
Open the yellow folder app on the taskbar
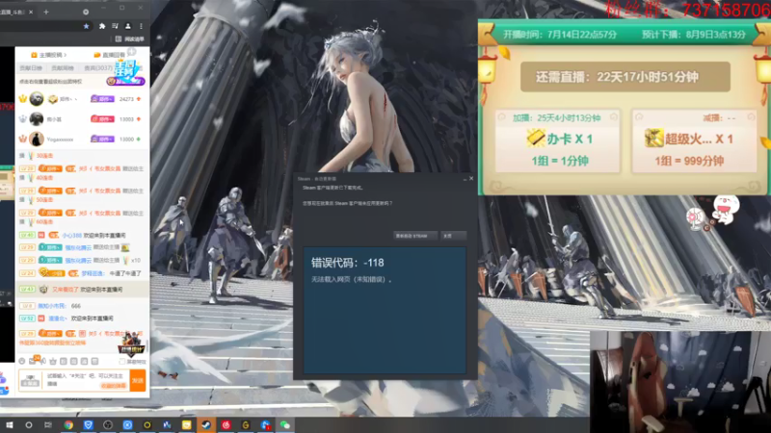click(x=186, y=425)
